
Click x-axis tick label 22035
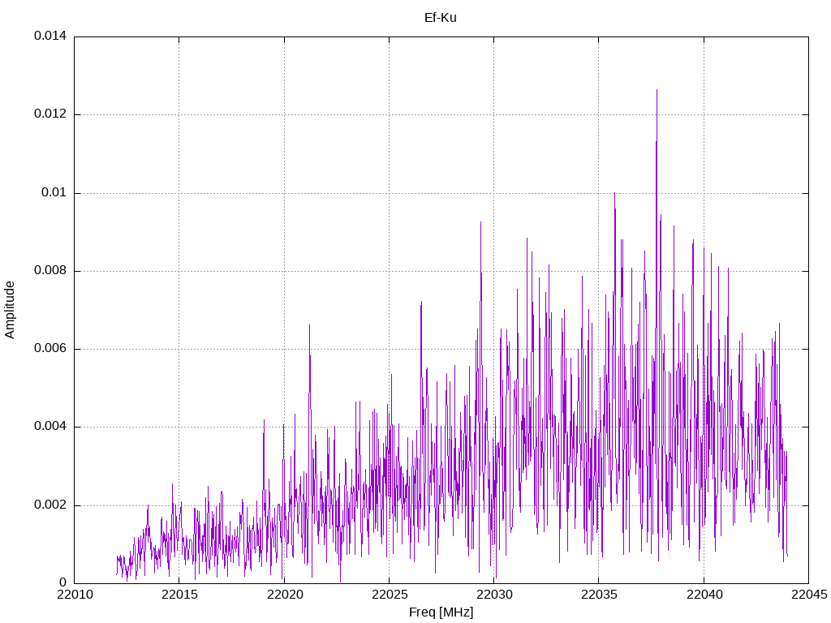[x=599, y=595]
